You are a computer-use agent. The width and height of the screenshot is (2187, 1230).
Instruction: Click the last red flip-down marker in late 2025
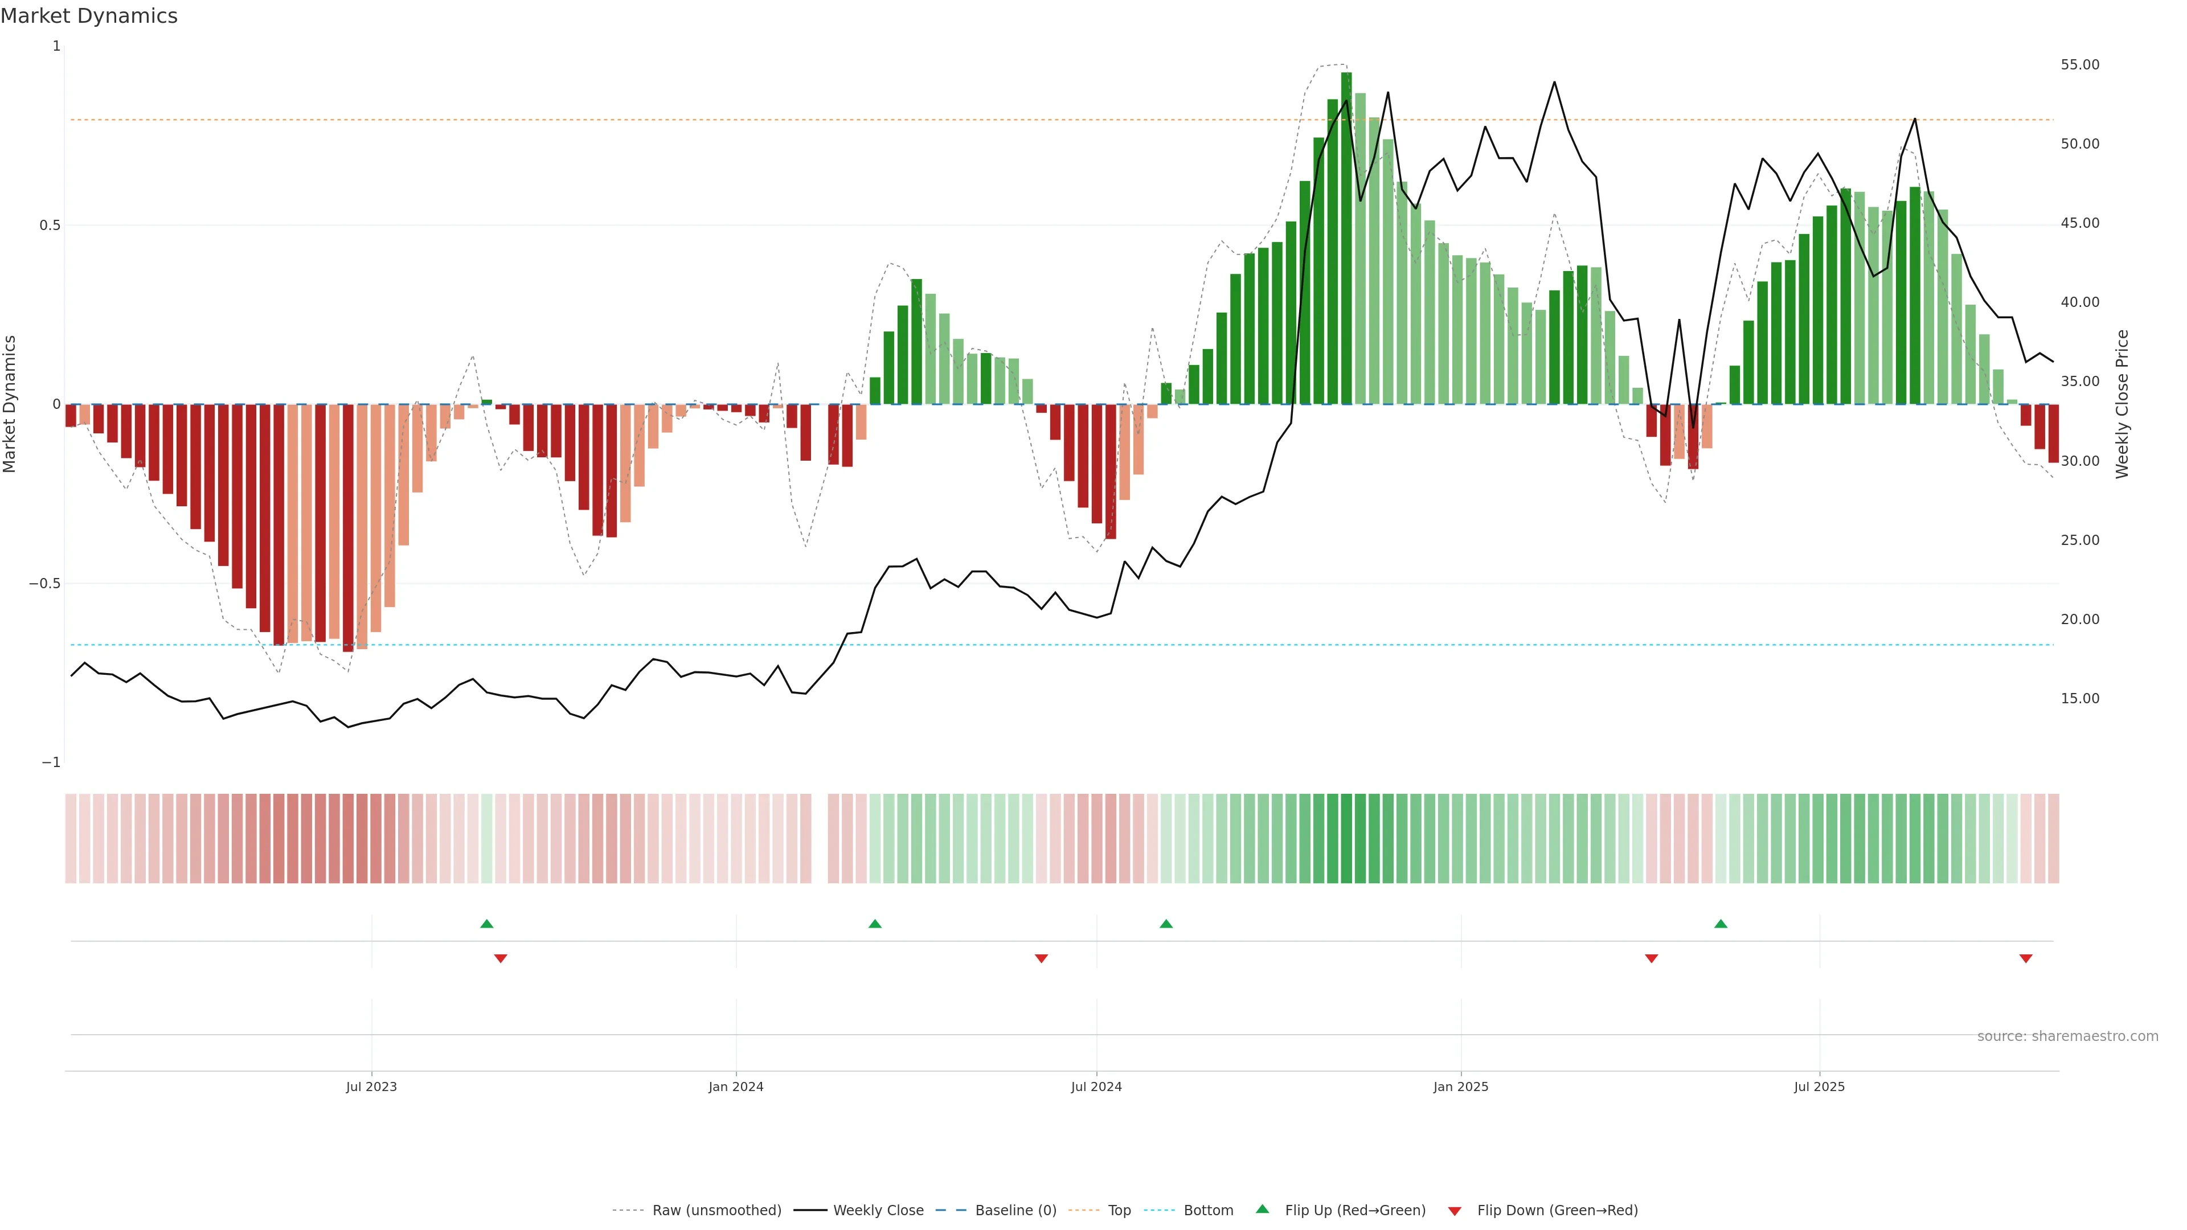click(2026, 958)
